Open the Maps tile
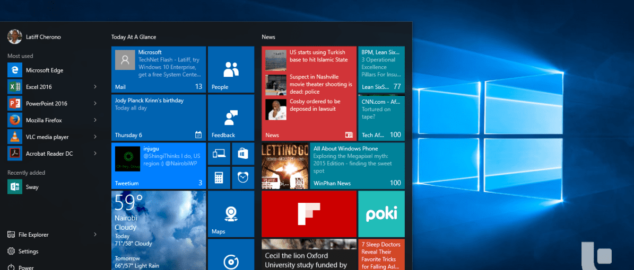 coord(231,214)
